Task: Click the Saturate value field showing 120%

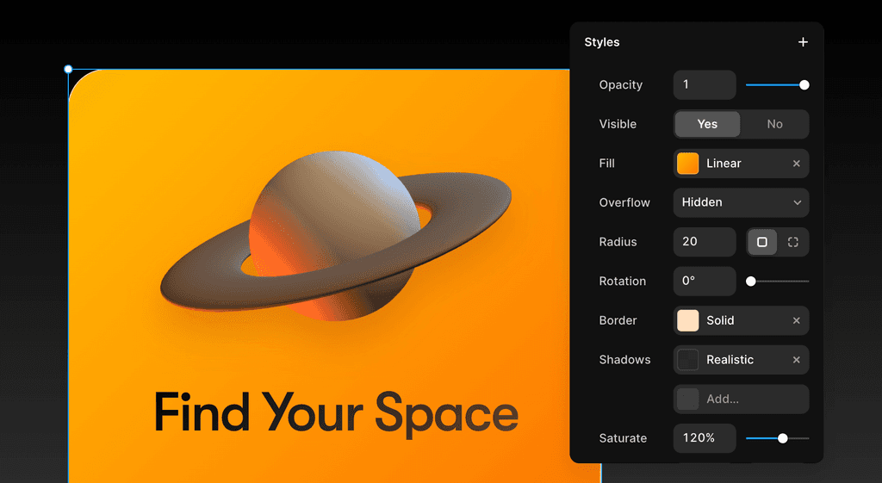Action: tap(705, 438)
